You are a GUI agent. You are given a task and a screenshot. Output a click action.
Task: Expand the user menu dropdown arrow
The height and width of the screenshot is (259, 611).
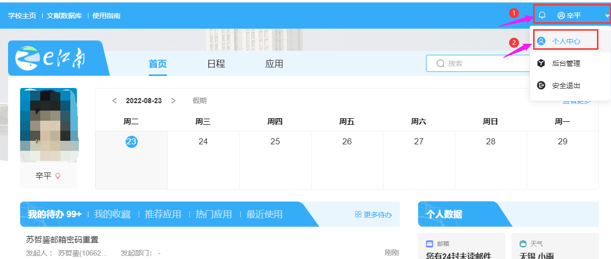[x=607, y=16]
